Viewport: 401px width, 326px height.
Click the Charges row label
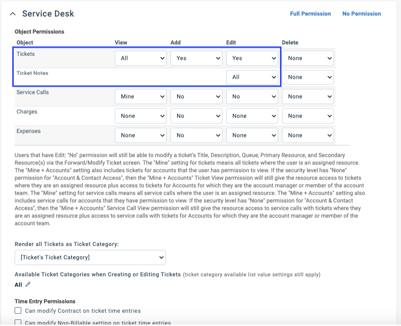(x=27, y=112)
